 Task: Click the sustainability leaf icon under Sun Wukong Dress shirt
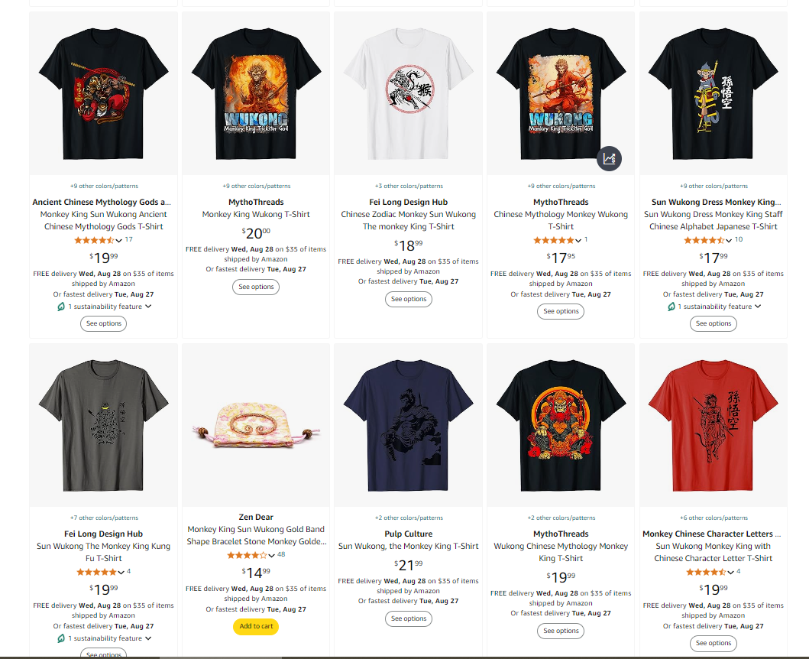tap(671, 307)
